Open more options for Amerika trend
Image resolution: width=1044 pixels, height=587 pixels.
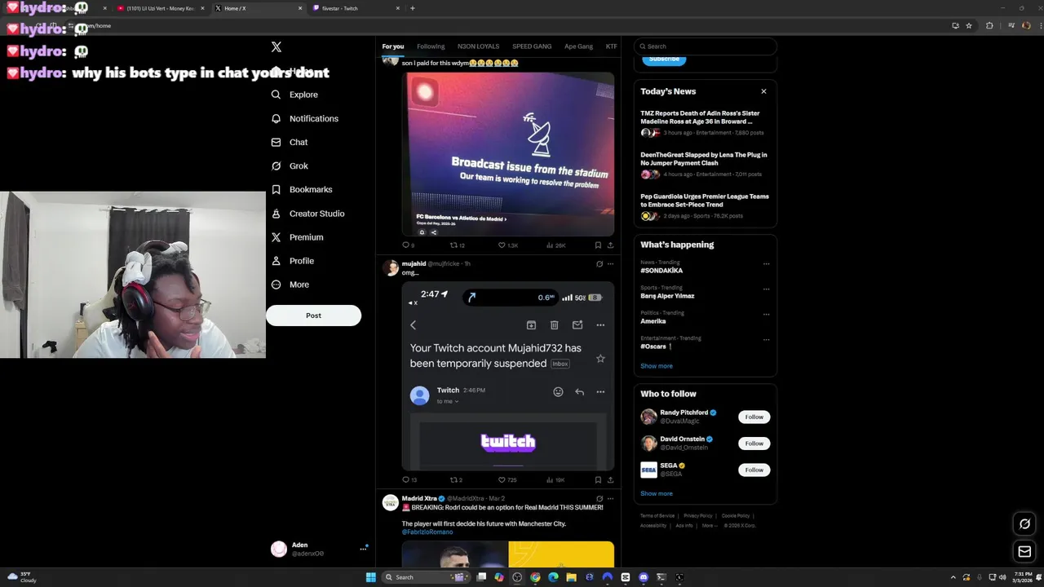[x=766, y=315]
